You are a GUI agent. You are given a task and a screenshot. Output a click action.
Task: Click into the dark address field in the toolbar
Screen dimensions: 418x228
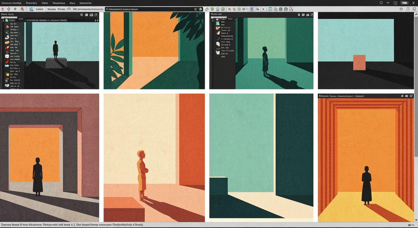click(x=154, y=9)
